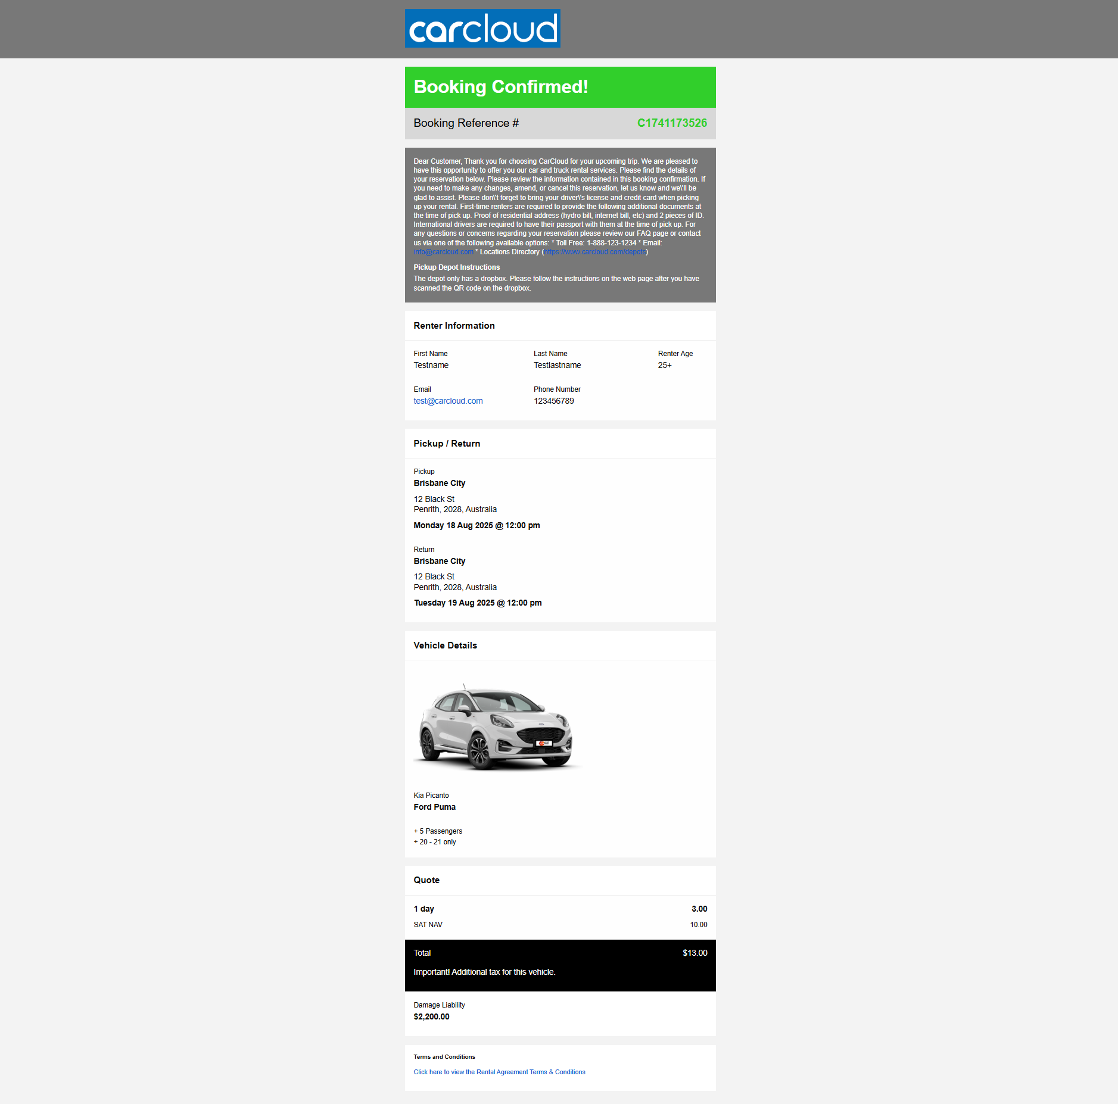Screen dimensions: 1118x1104
Task: Open the info@carcloud.com email link
Action: pos(443,252)
